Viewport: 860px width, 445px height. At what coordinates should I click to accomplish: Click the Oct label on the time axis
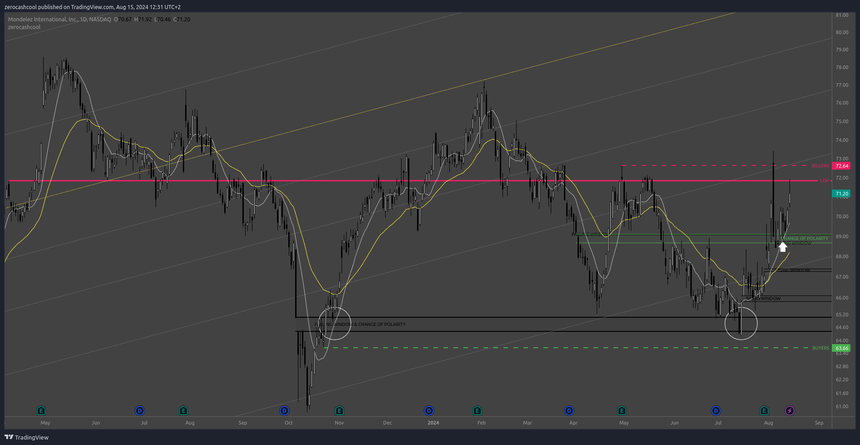289,423
